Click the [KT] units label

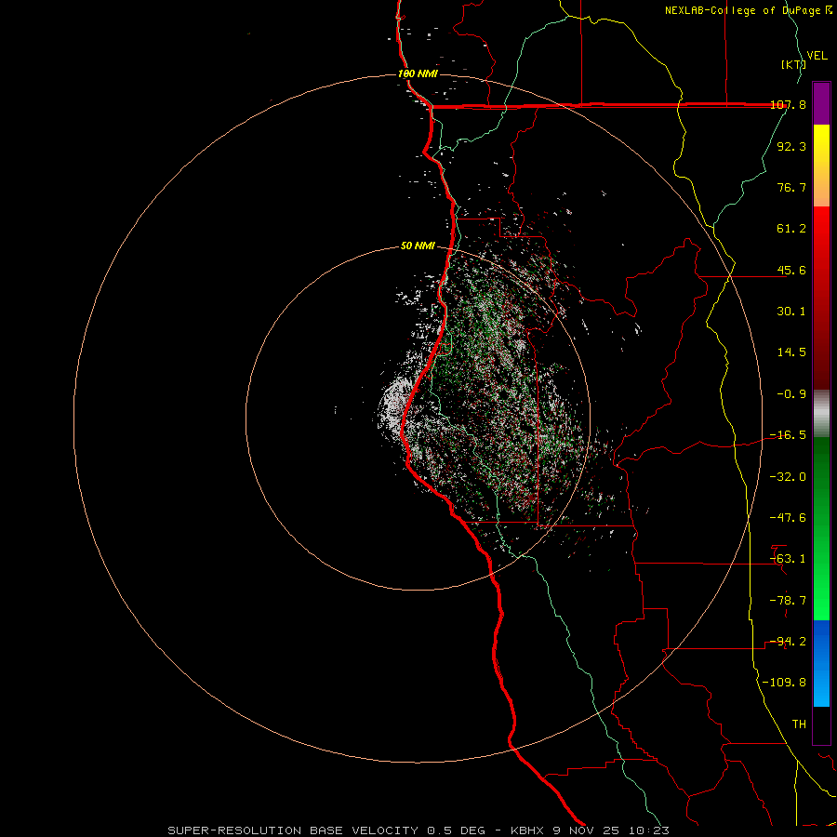(793, 64)
